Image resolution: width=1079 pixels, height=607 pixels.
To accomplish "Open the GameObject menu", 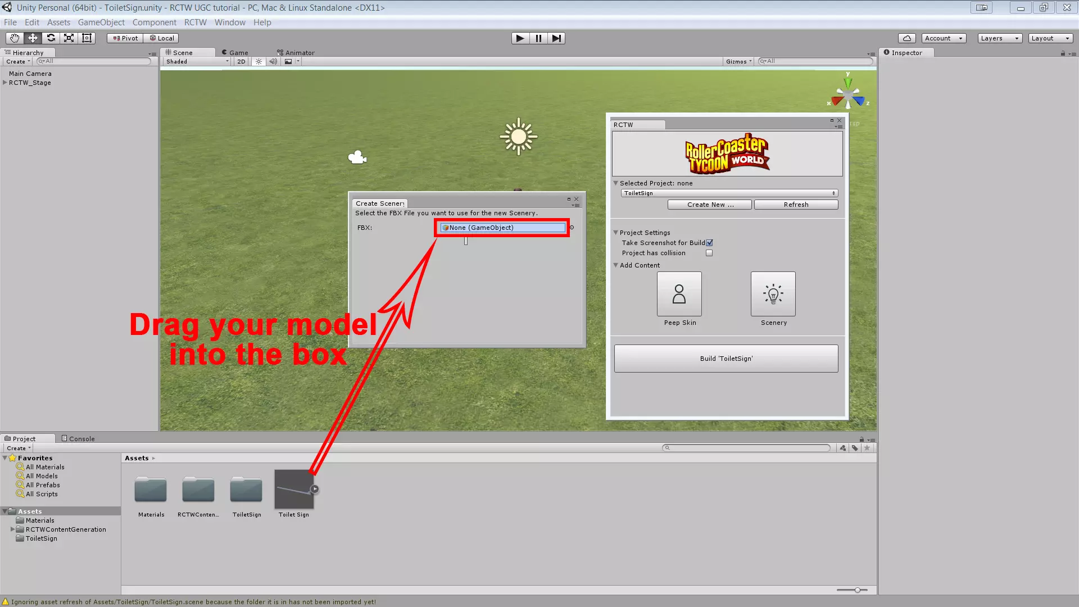I will [x=101, y=22].
